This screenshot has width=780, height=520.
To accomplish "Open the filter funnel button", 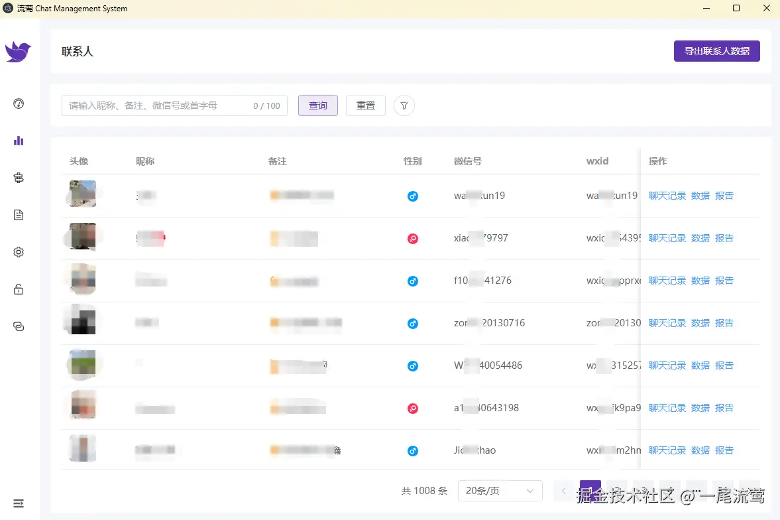I will coord(404,105).
